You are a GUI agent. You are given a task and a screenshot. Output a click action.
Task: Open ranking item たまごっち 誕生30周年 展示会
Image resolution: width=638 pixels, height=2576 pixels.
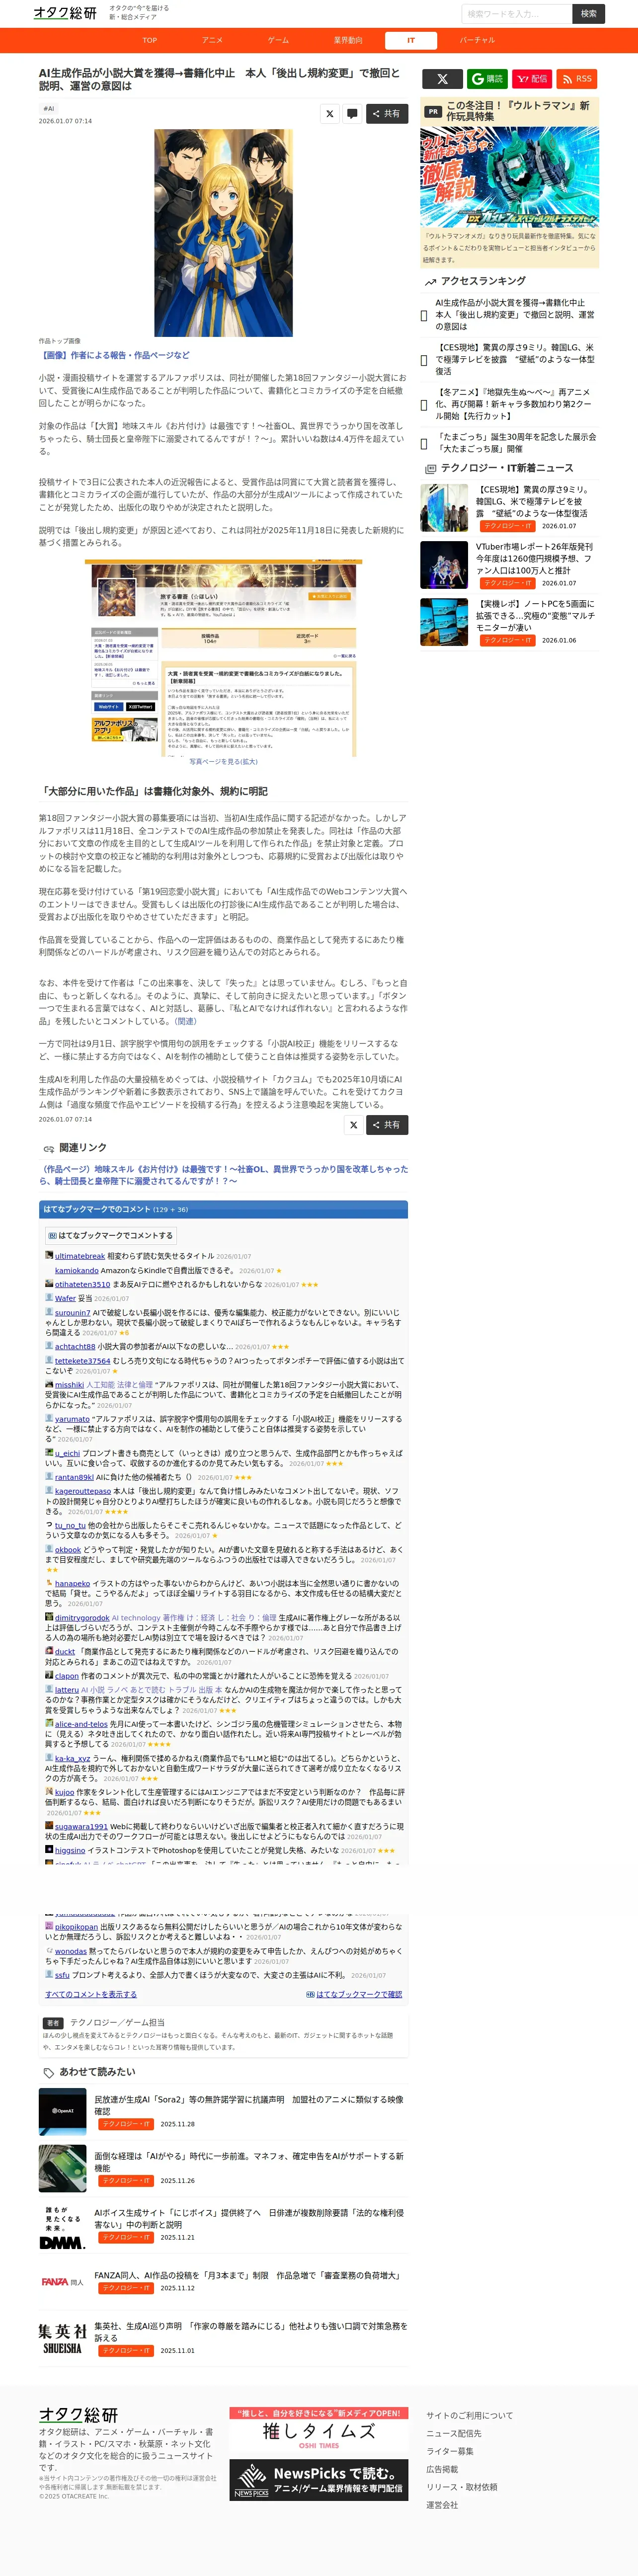click(515, 443)
